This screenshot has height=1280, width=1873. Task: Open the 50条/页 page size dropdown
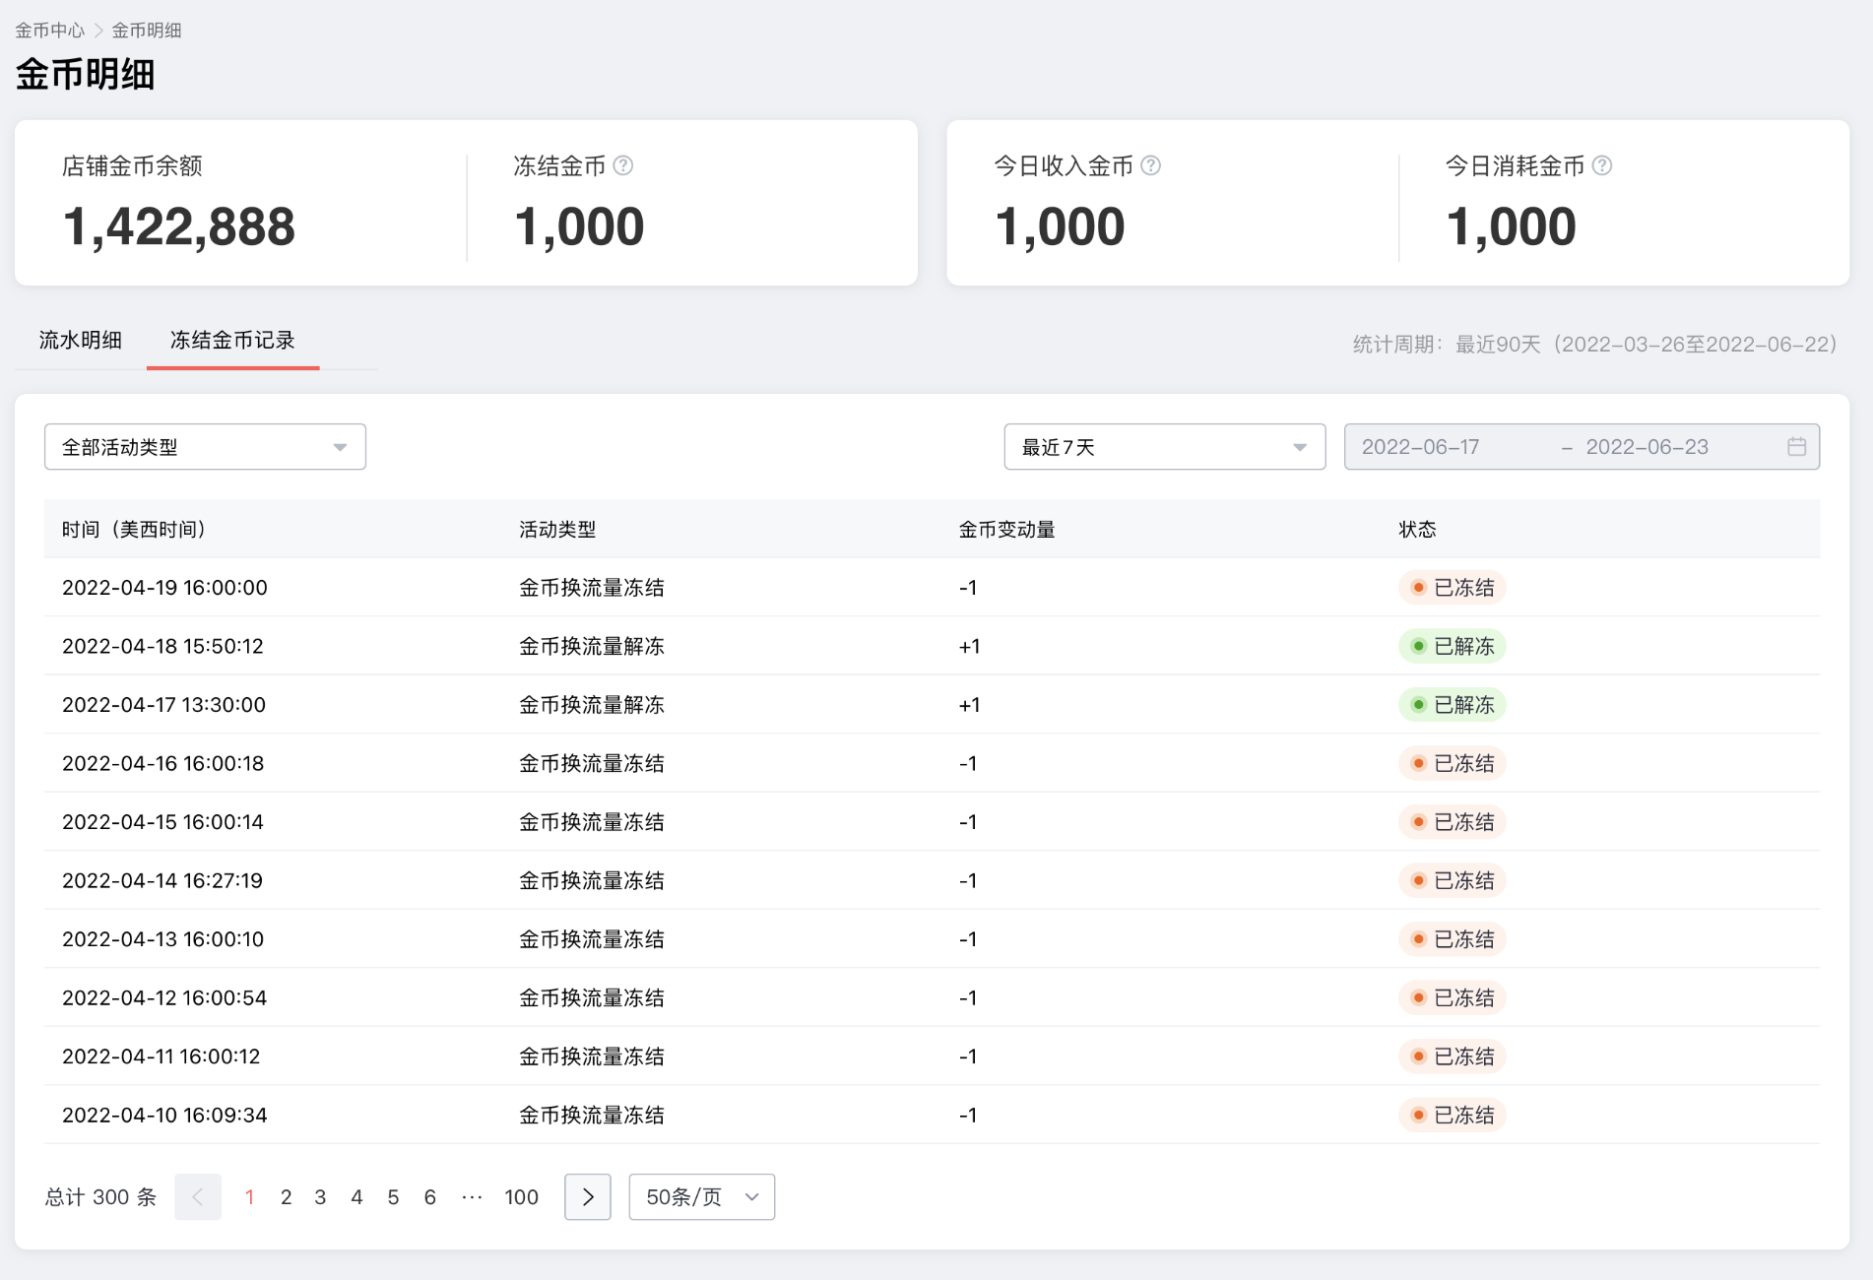[x=702, y=1196]
